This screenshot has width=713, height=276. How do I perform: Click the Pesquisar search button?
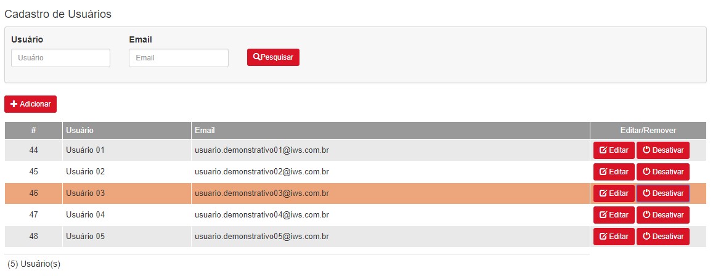pyautogui.click(x=273, y=57)
